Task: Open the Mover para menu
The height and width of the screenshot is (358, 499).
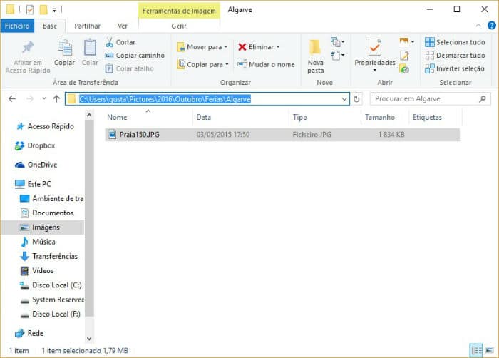Action: [x=202, y=47]
